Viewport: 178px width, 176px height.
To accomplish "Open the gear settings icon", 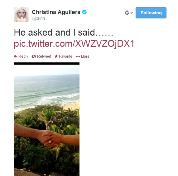I will point(127,12).
